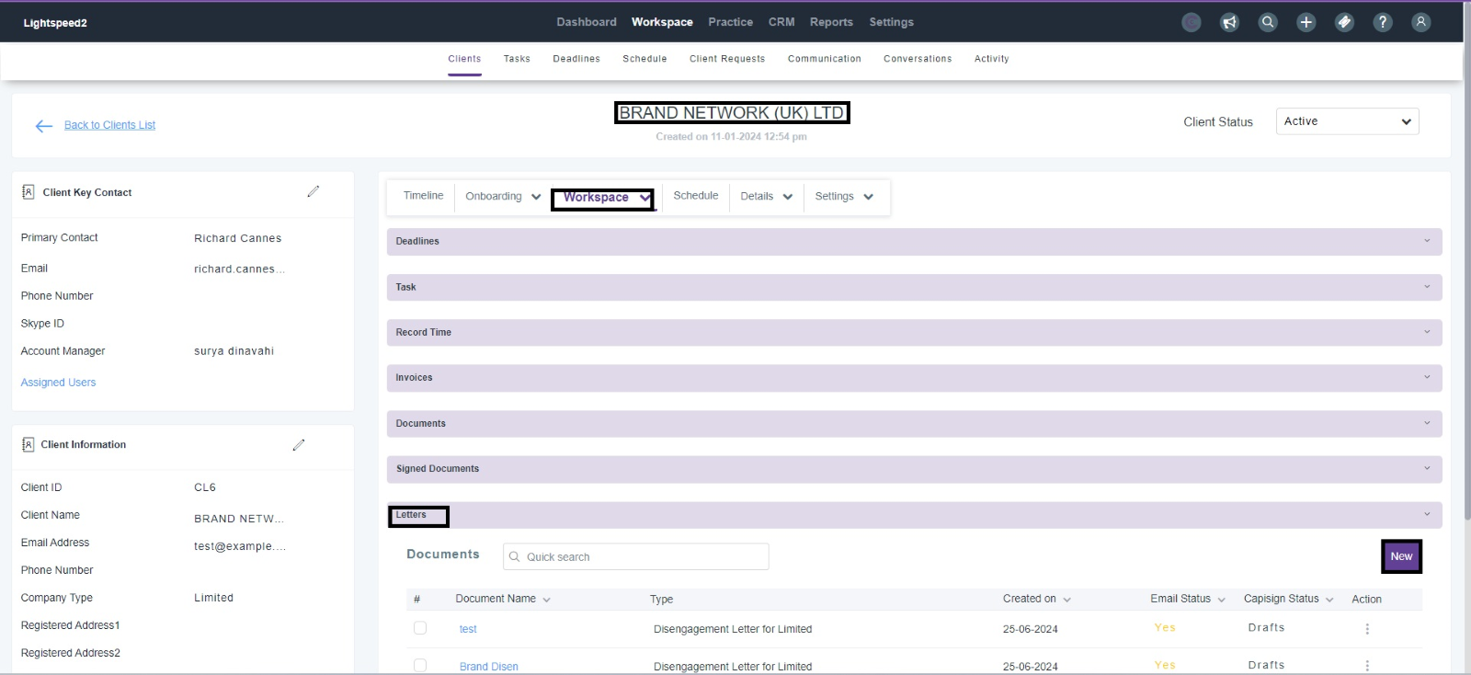This screenshot has height=675, width=1471.
Task: Switch to Client Requests sub-tab
Action: point(727,59)
